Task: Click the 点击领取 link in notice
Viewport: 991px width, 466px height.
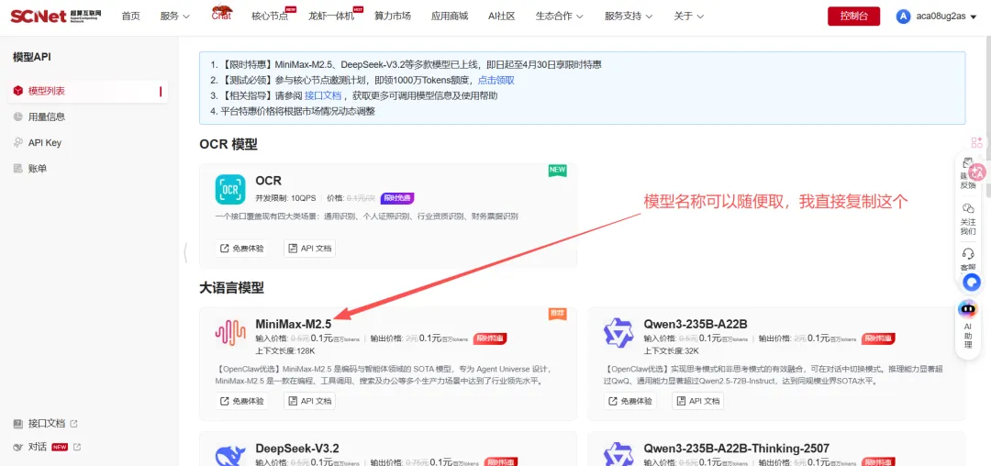Action: coord(495,80)
